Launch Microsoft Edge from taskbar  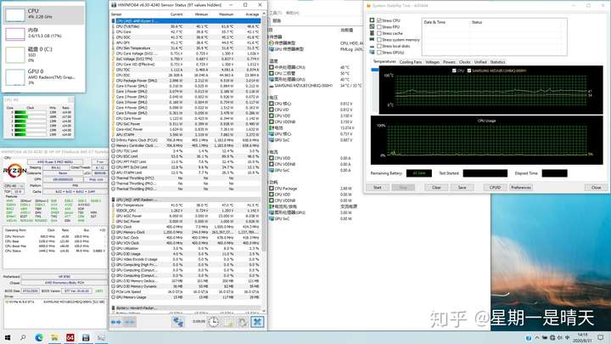[x=39, y=337]
